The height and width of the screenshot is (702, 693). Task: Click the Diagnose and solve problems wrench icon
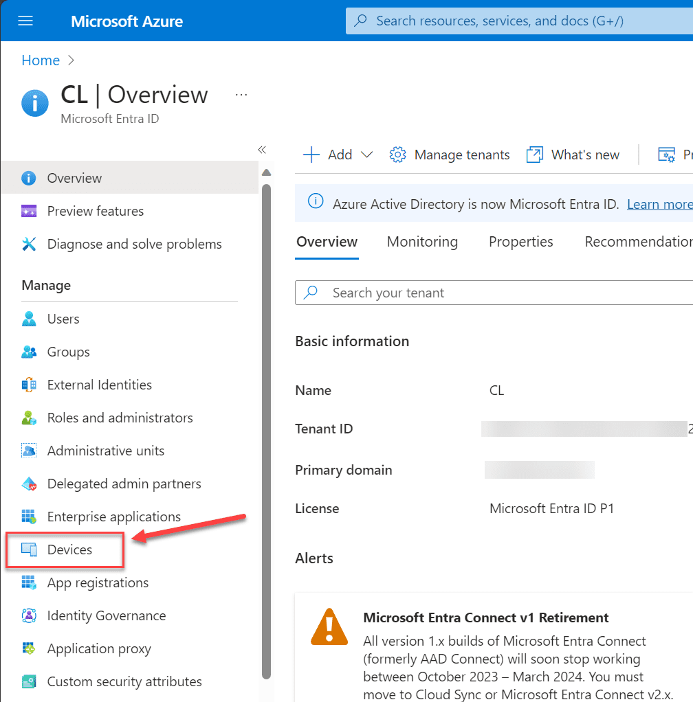coord(29,244)
